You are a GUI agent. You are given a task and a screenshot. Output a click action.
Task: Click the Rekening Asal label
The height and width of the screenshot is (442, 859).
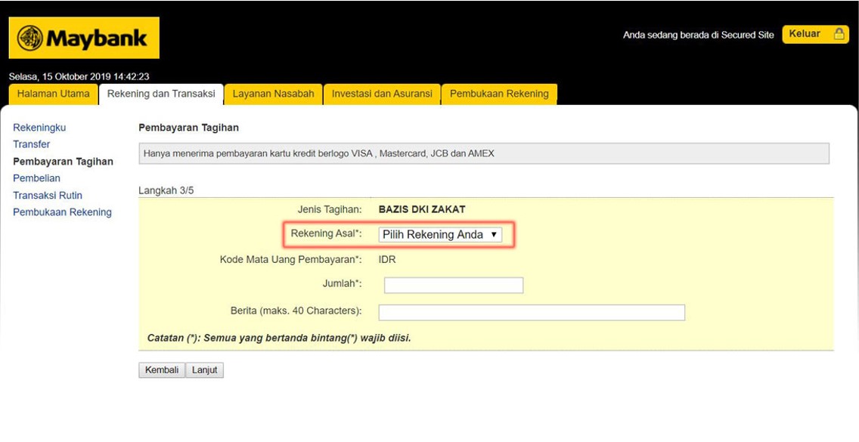tap(326, 234)
